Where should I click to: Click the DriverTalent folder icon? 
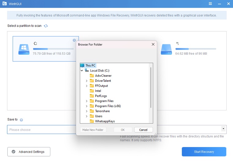click(x=92, y=81)
